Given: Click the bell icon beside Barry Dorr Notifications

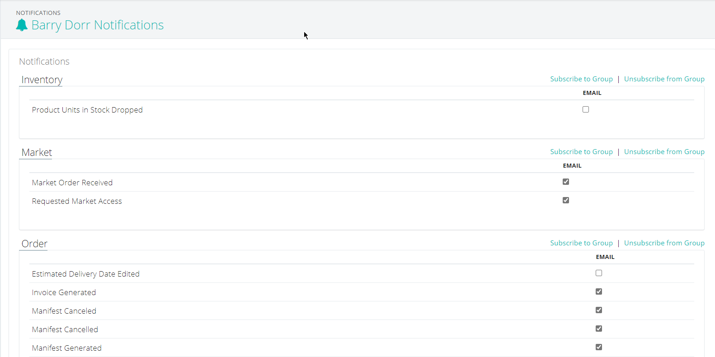Looking at the screenshot, I should (22, 25).
